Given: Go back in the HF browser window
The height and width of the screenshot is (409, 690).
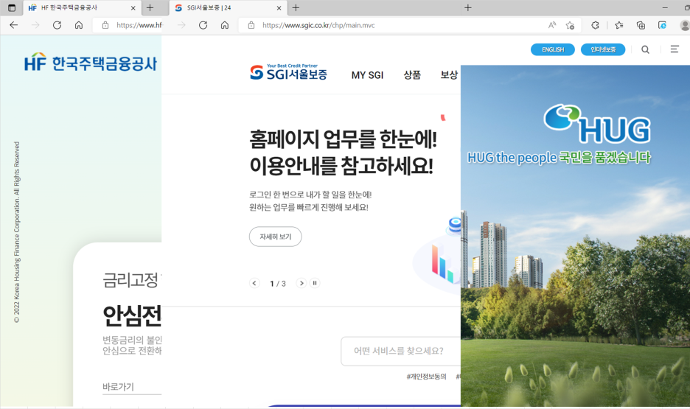Looking at the screenshot, I should 14,25.
